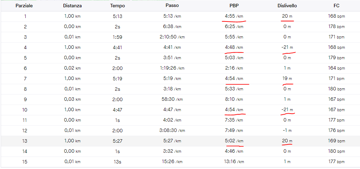Click lap 10 Dislivello value -21 m
This screenshot has width=360, height=169.
[x=287, y=110]
